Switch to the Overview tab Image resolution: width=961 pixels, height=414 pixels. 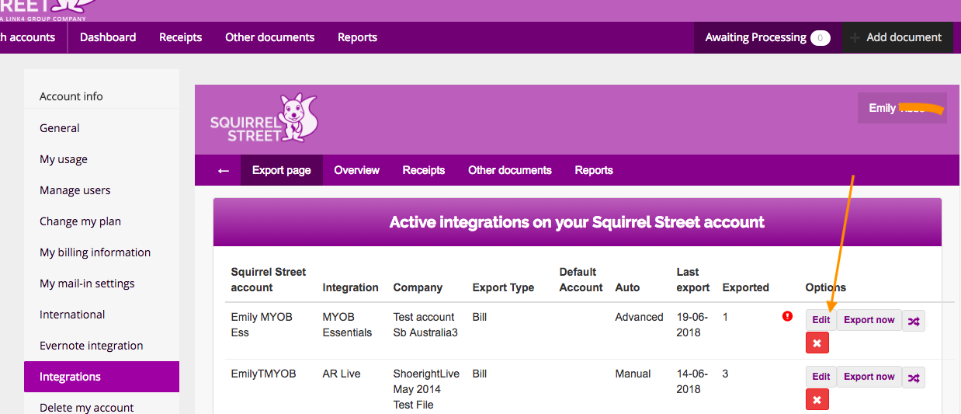357,170
